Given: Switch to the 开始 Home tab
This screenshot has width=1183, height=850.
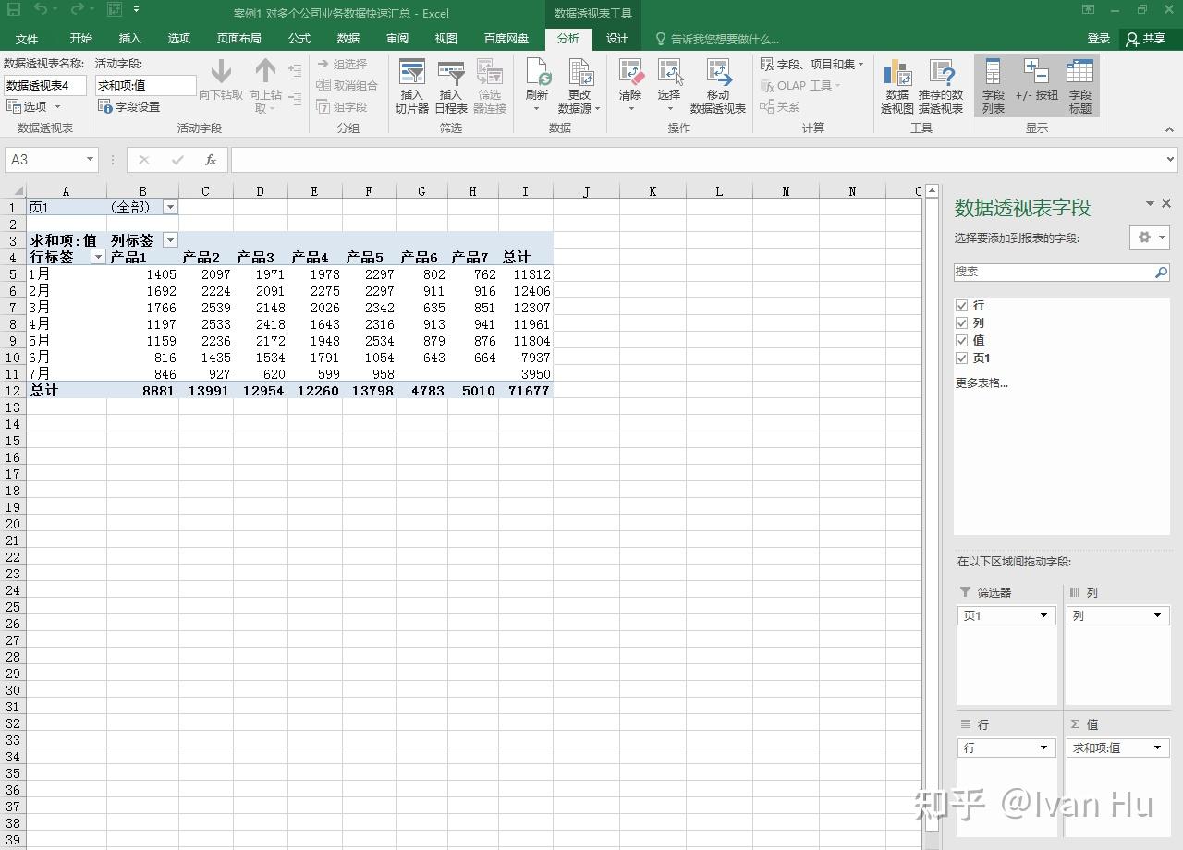Looking at the screenshot, I should pos(81,39).
